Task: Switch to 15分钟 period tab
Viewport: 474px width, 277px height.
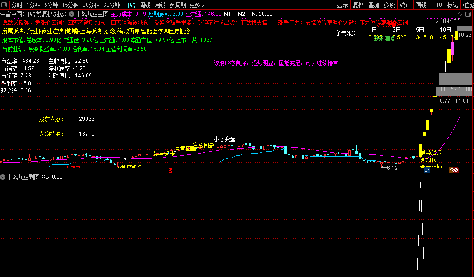Action: tap(70, 5)
